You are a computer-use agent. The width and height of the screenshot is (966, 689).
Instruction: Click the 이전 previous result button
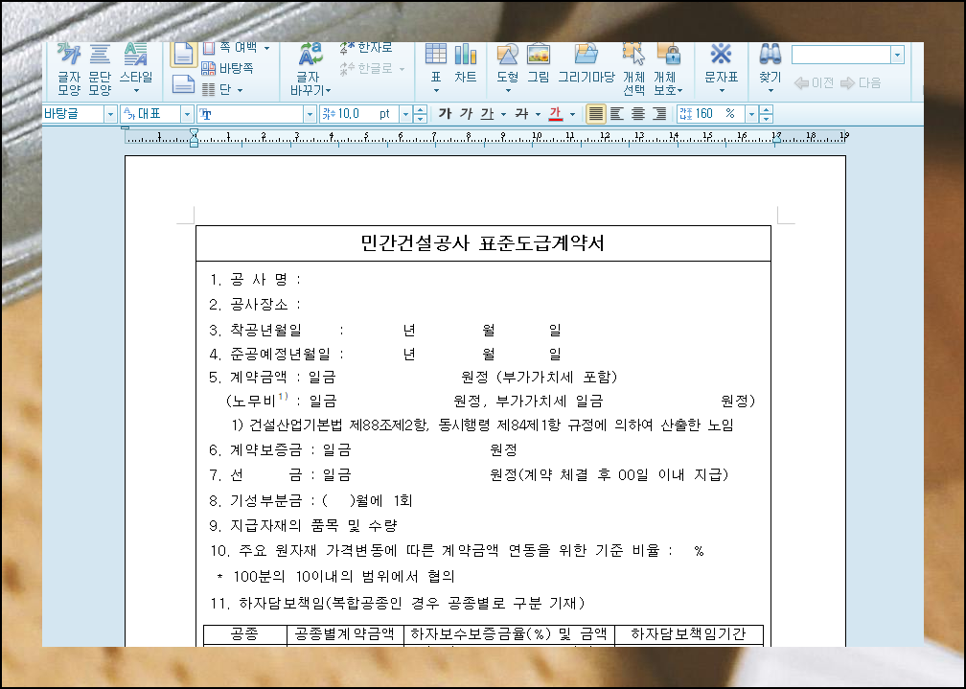point(814,82)
